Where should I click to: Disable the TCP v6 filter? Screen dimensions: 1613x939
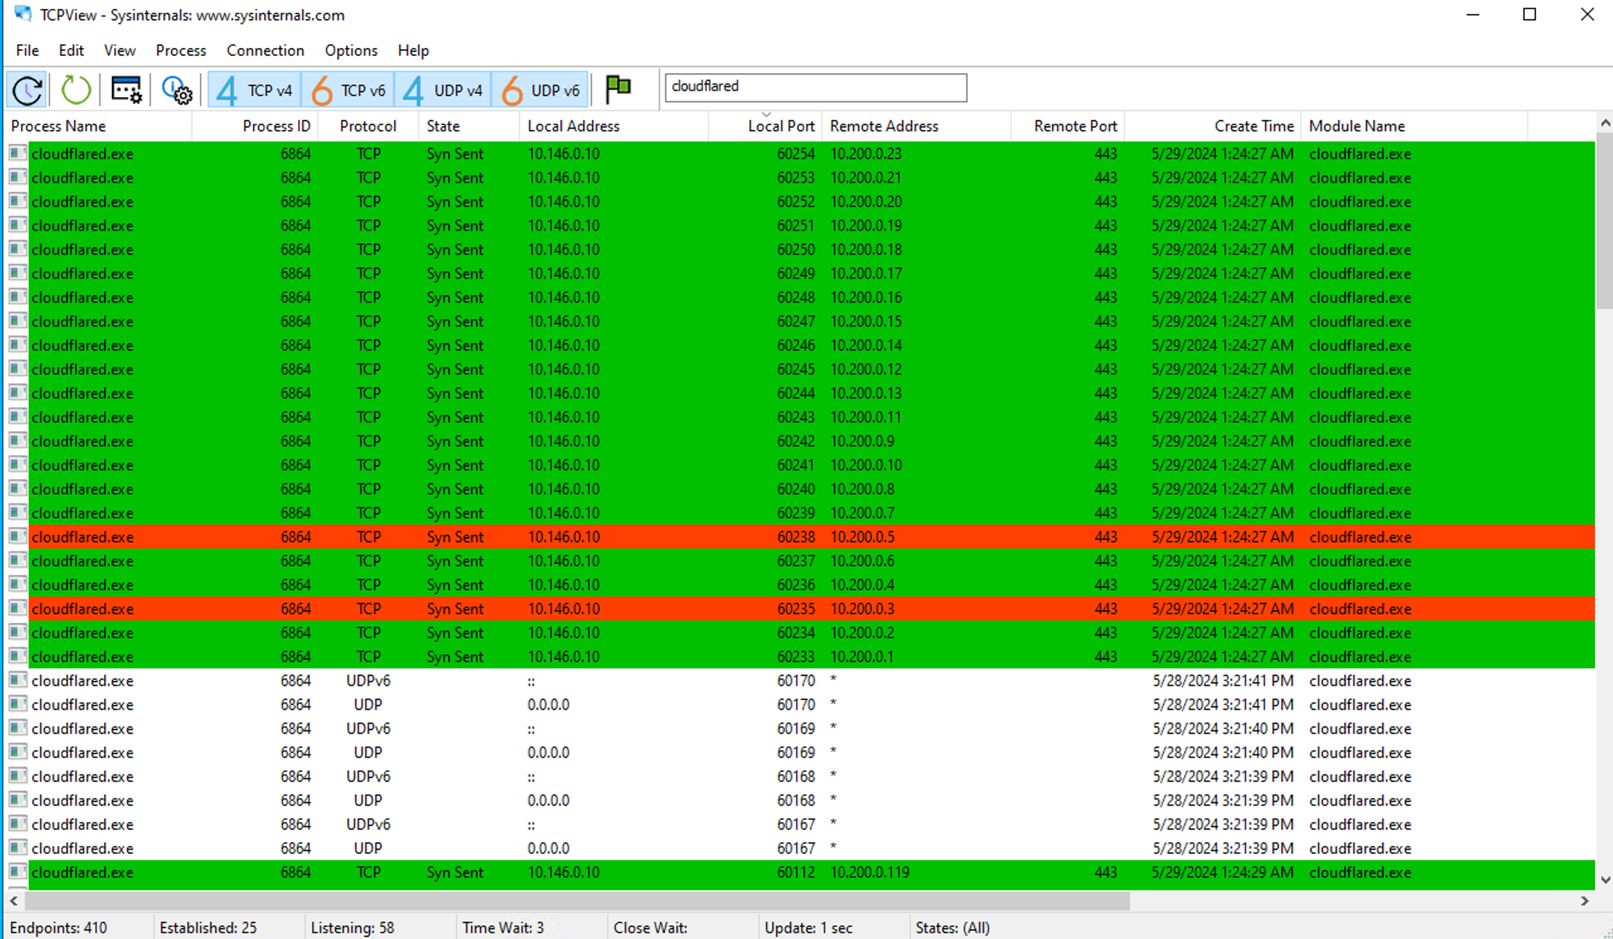coord(348,90)
